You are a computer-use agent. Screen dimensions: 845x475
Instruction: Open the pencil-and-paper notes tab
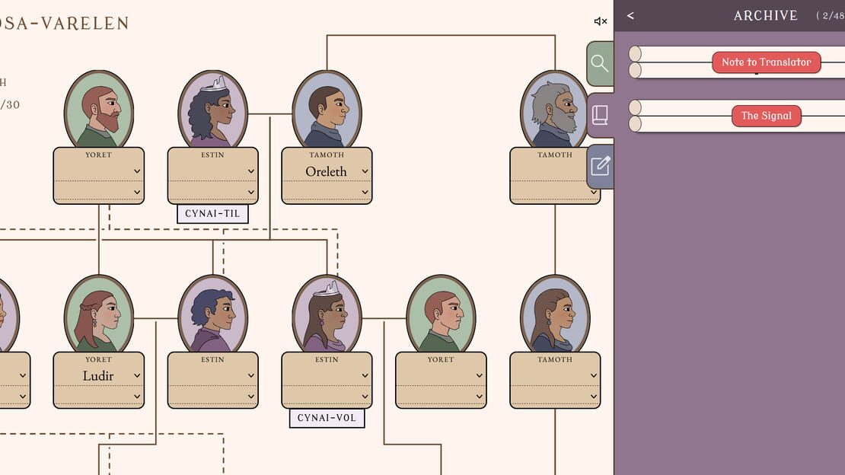click(x=600, y=166)
